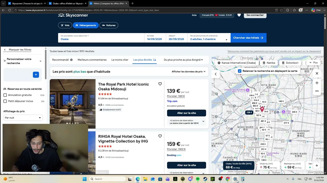Click the Chercher des hôtels button
The image size is (327, 183).
248,38
